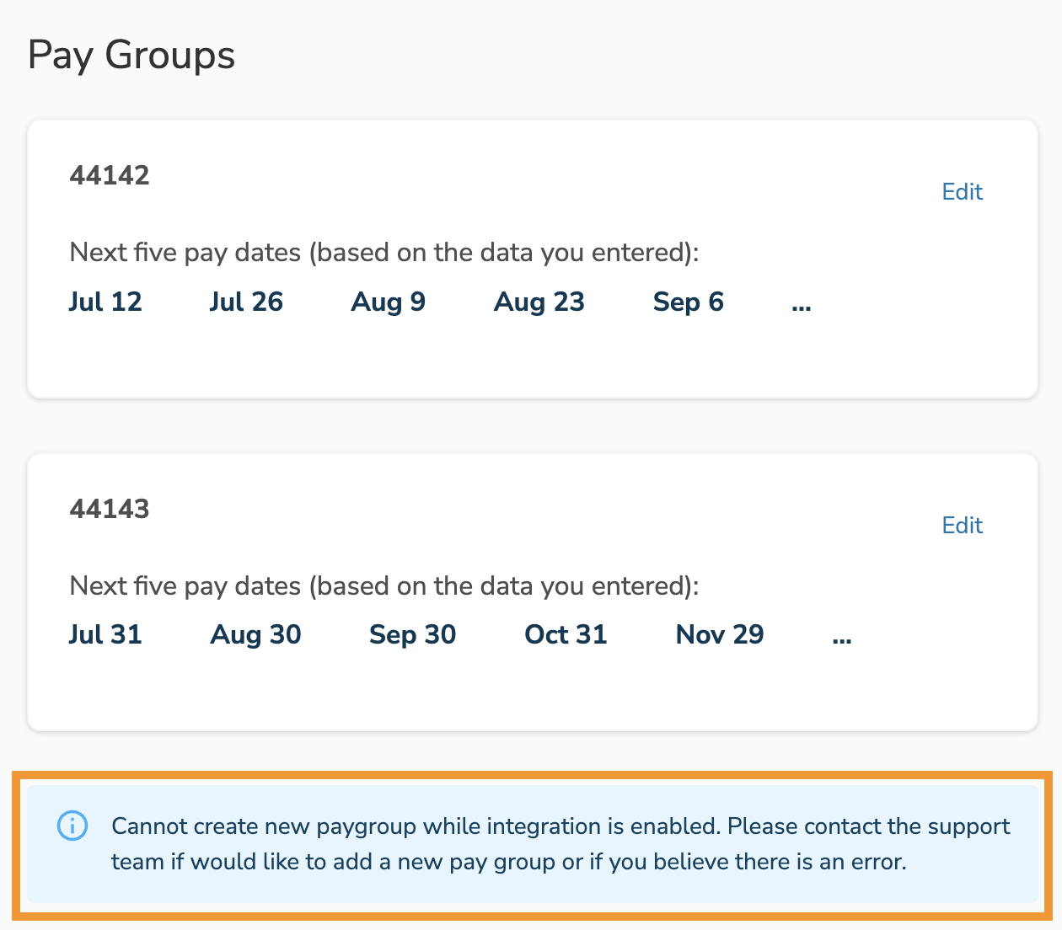1062x930 pixels.
Task: Edit pay group 44142
Action: (x=962, y=192)
